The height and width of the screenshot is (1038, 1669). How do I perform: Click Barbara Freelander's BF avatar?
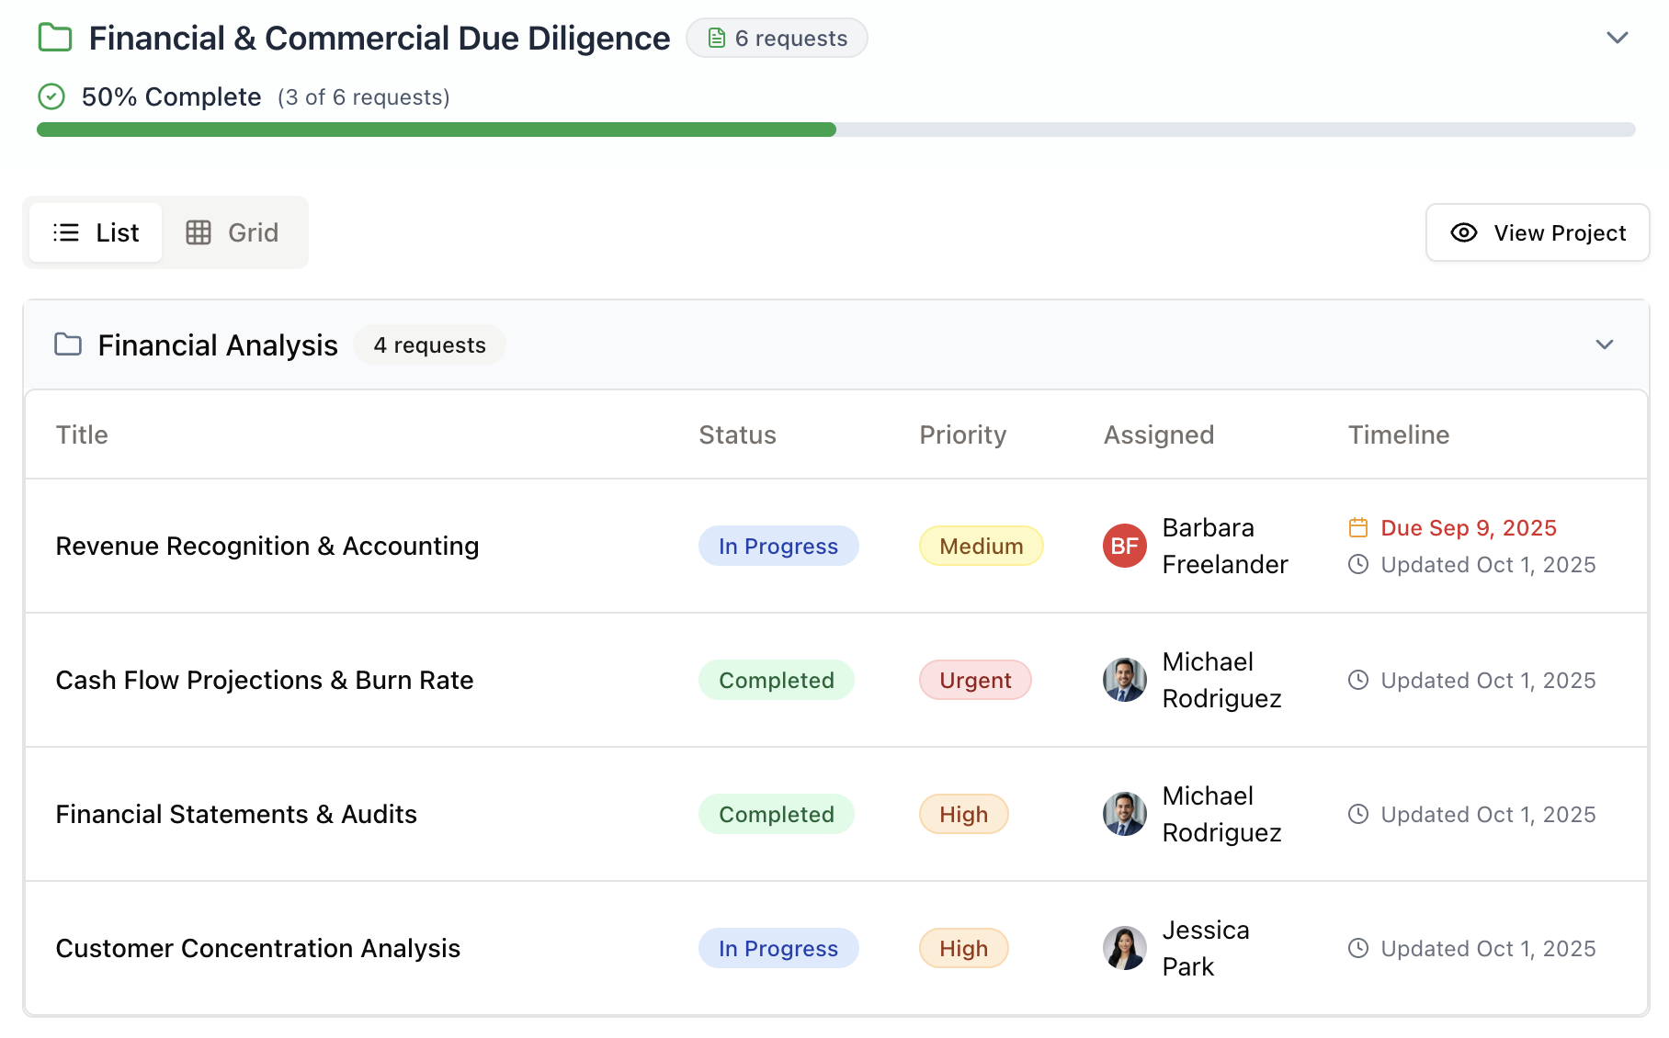1123,546
